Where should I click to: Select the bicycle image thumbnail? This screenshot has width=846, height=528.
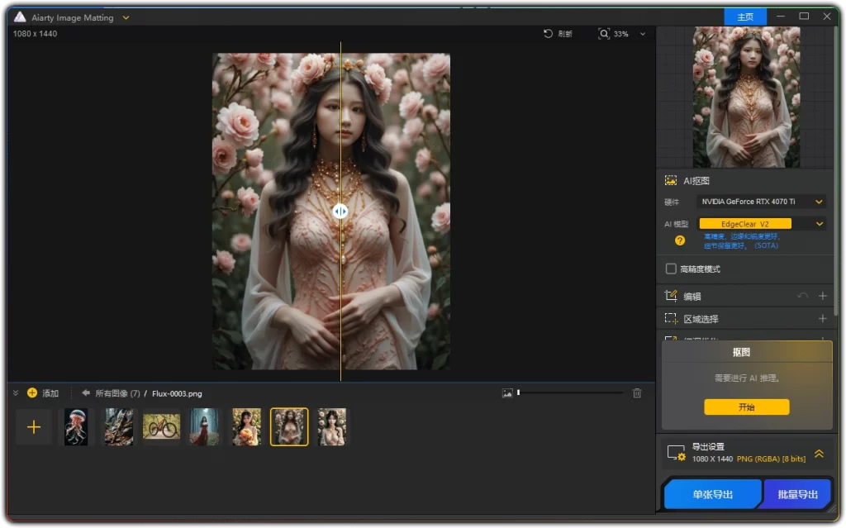(161, 426)
